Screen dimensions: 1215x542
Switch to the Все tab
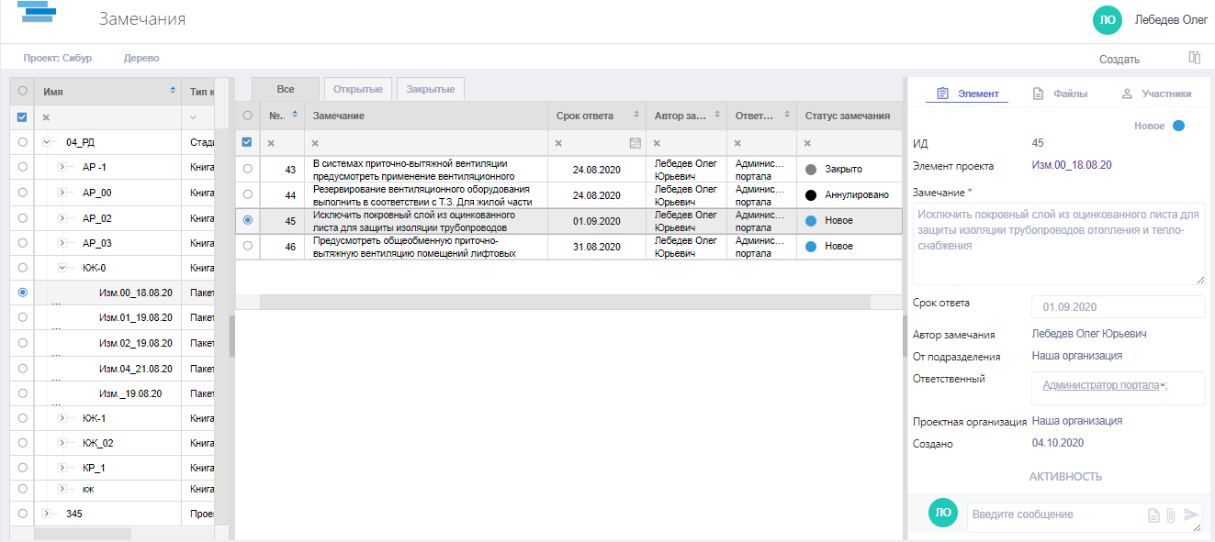[x=286, y=89]
